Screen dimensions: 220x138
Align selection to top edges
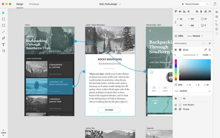point(176,11)
